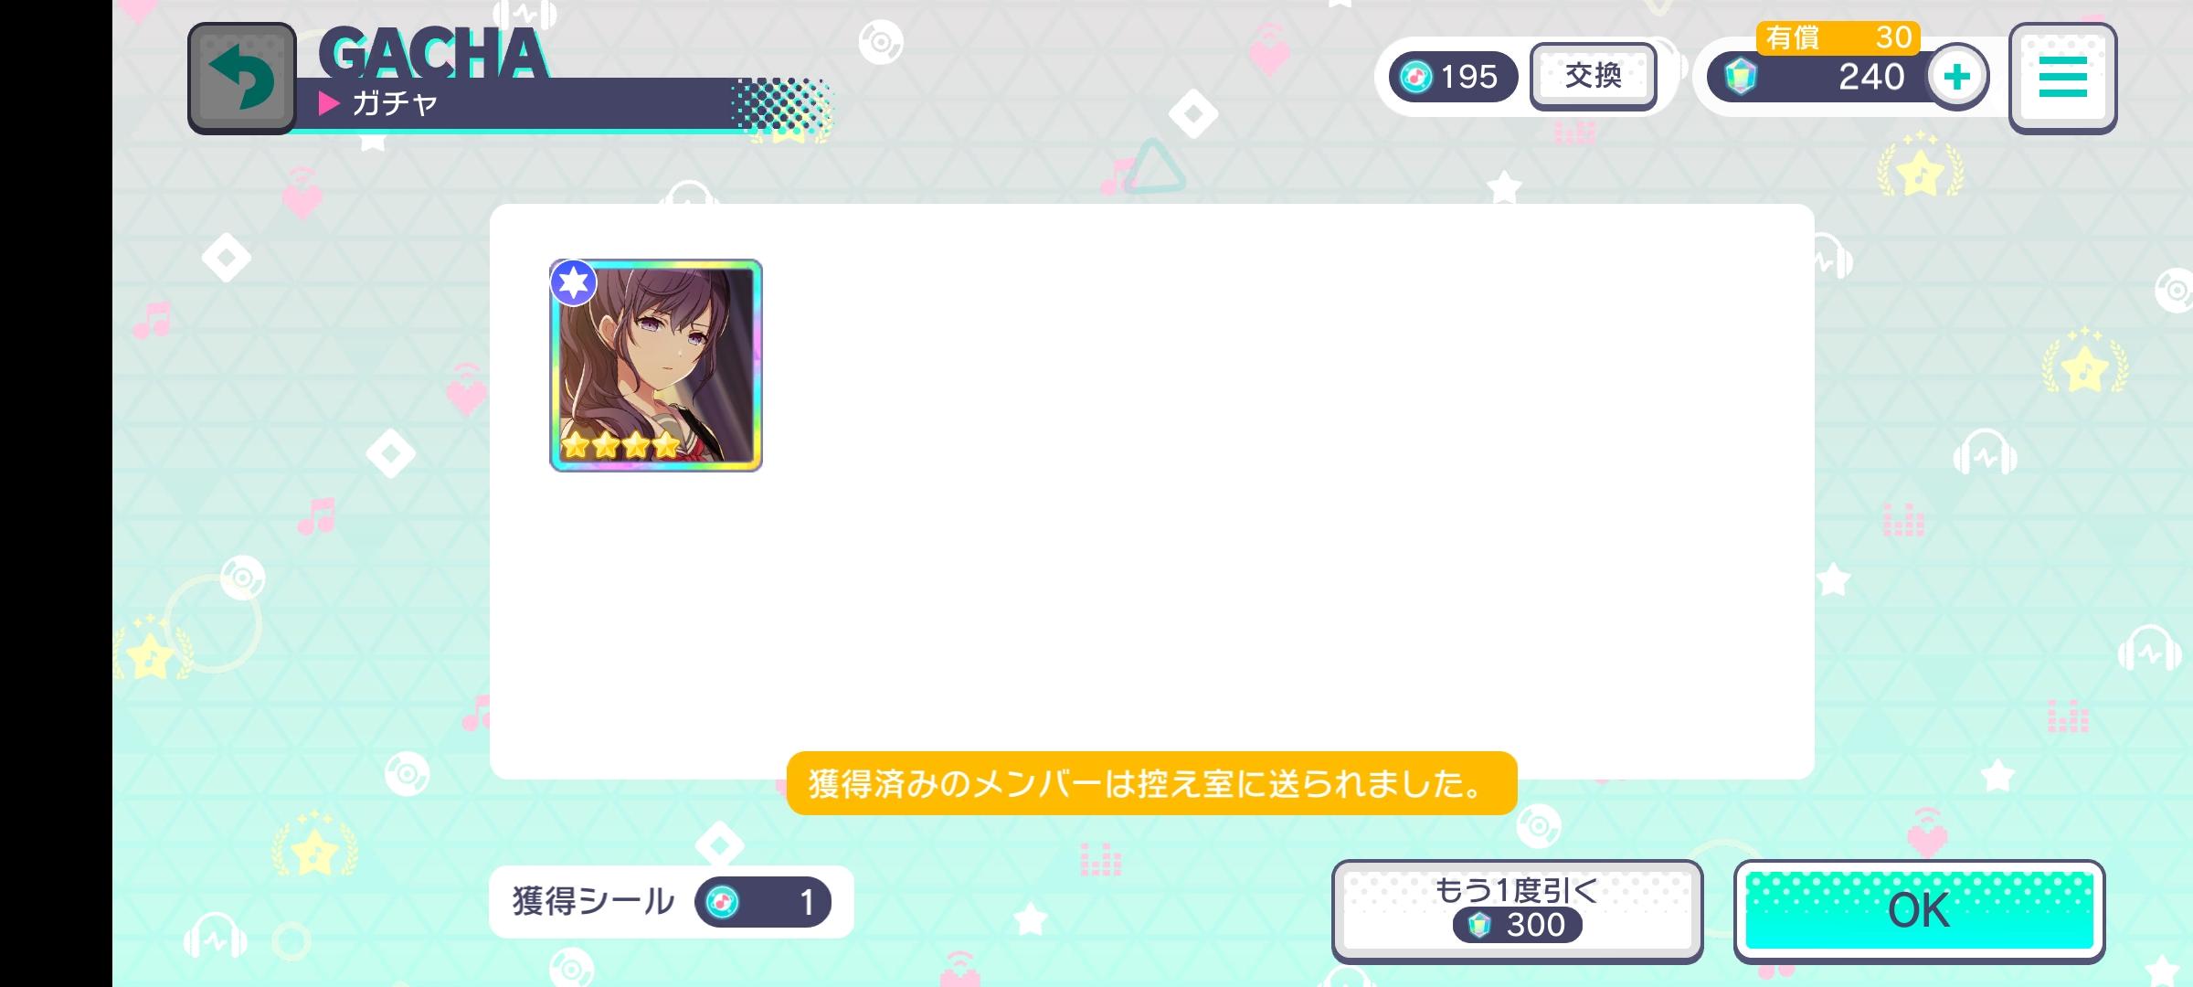Image resolution: width=2193 pixels, height=987 pixels.
Task: Tap the 有償 30 paid crystal label
Action: click(1838, 37)
